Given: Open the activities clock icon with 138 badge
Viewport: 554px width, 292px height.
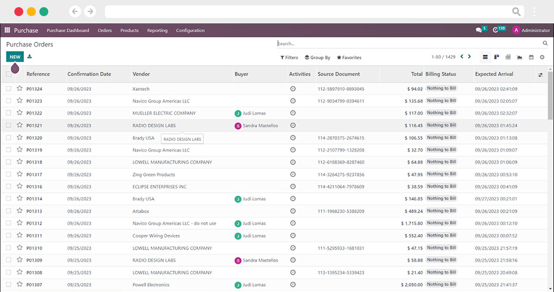Looking at the screenshot, I should [x=496, y=30].
